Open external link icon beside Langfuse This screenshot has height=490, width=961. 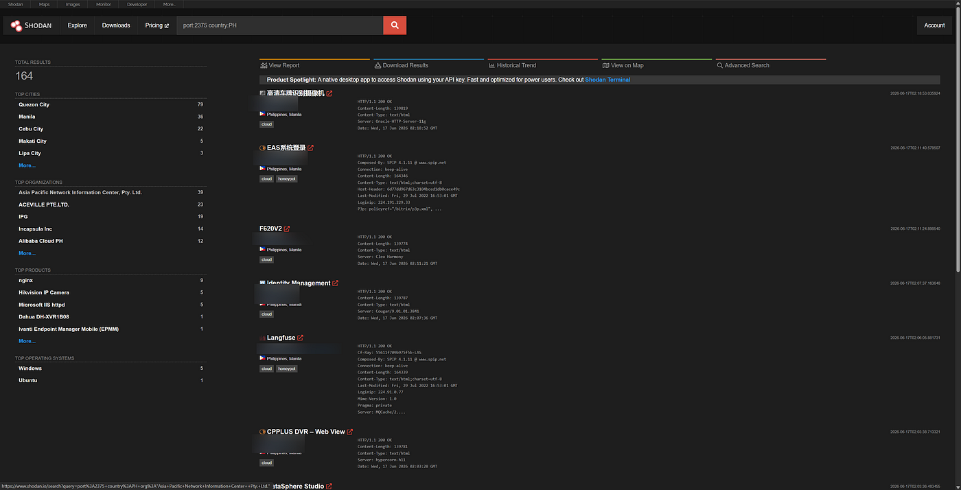point(301,338)
